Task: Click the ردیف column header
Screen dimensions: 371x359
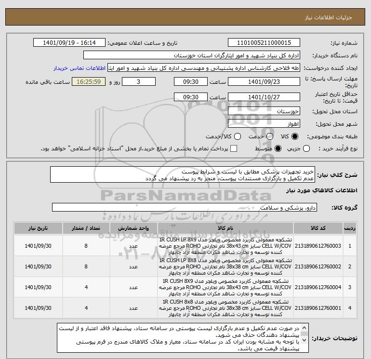Action: coord(350,228)
